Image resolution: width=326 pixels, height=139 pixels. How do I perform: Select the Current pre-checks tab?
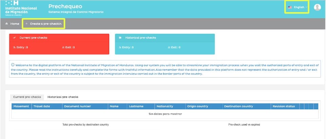point(27,97)
